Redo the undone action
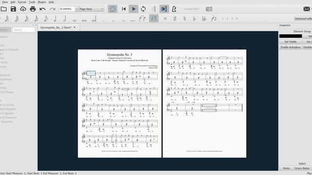 pos(52,9)
